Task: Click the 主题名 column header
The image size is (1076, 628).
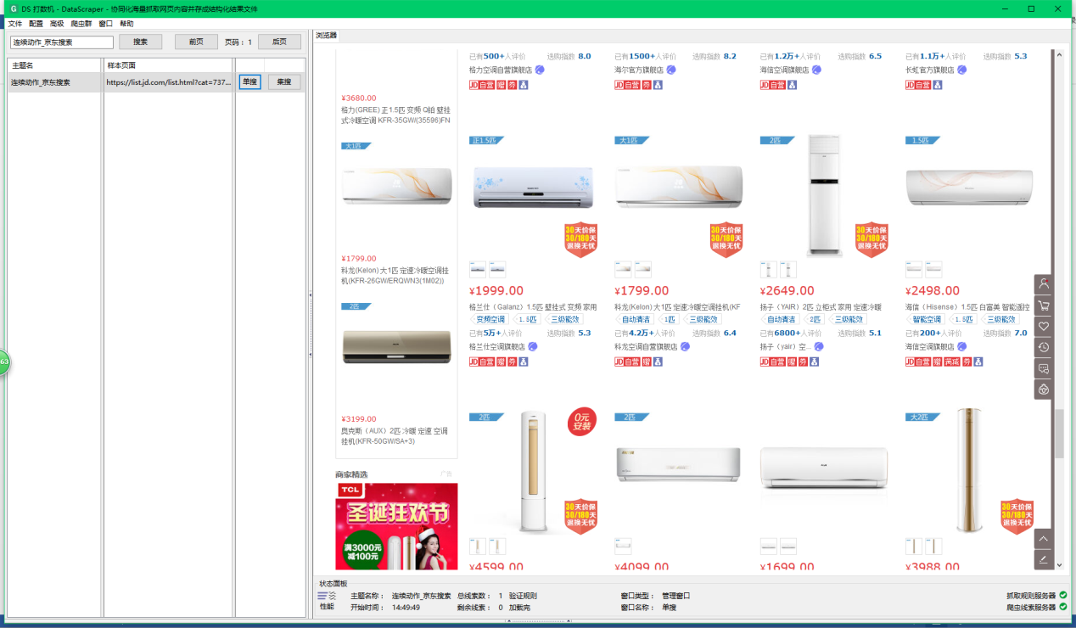Action: point(55,65)
